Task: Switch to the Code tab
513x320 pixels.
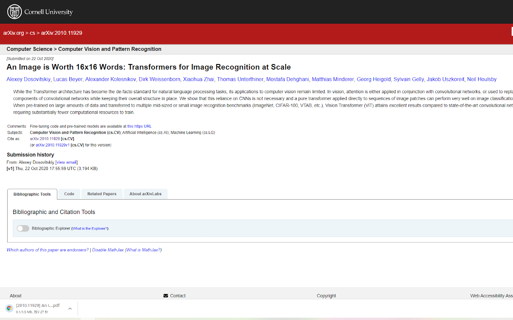Action: [x=69, y=194]
